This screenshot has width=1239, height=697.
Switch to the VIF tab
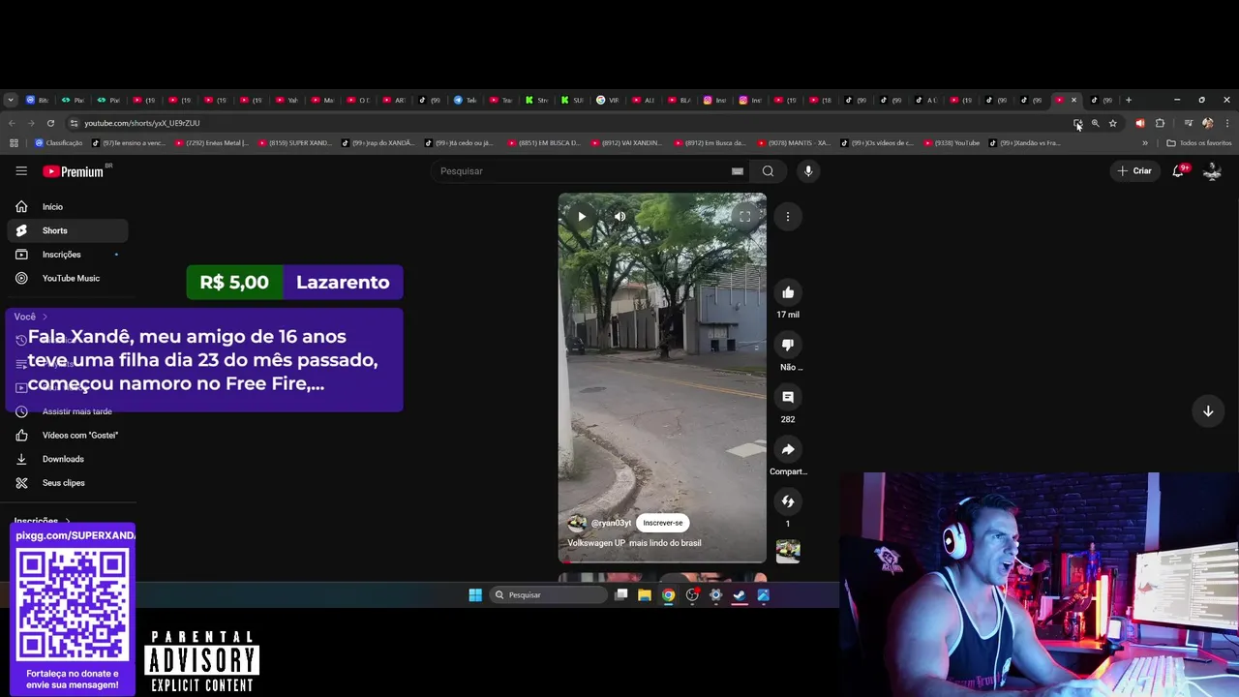(x=608, y=100)
